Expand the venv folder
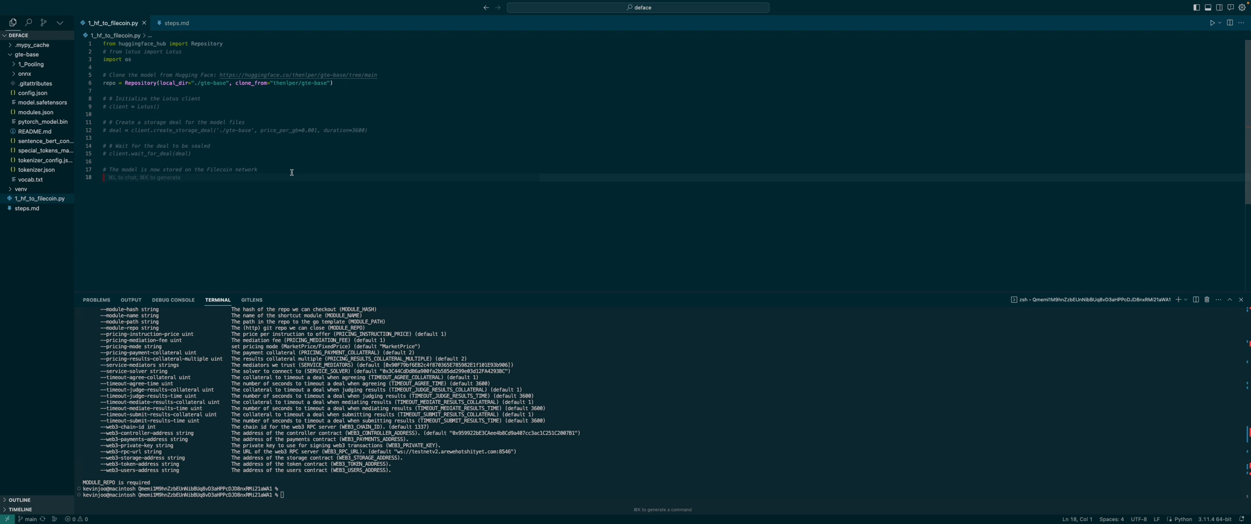This screenshot has width=1251, height=524. point(37,189)
